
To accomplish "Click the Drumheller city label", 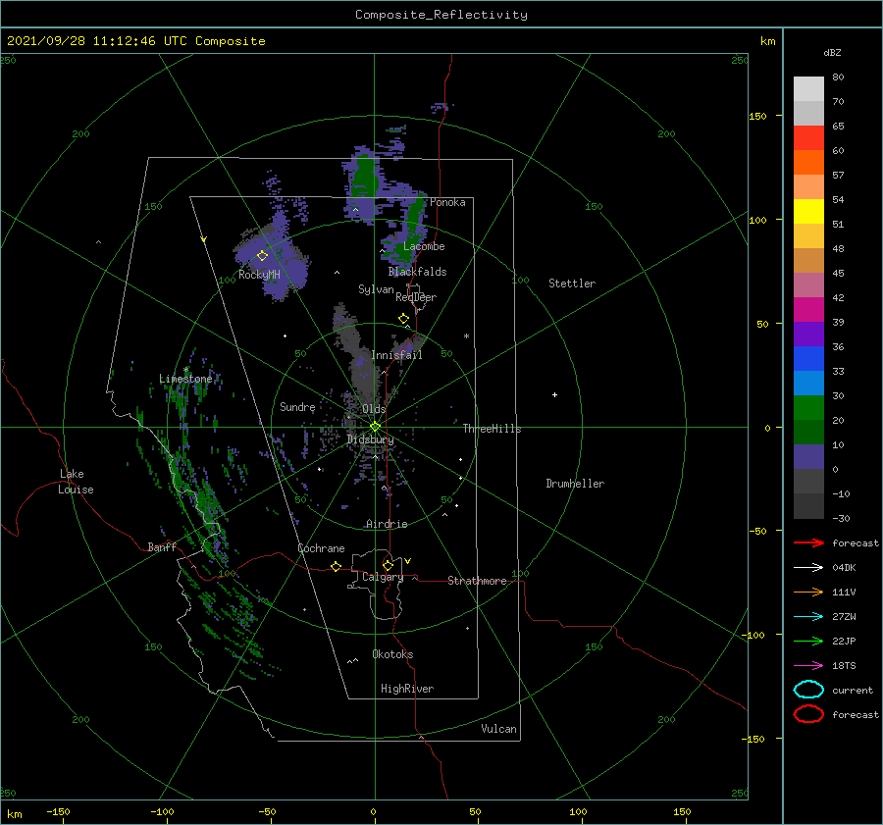I will tap(575, 484).
